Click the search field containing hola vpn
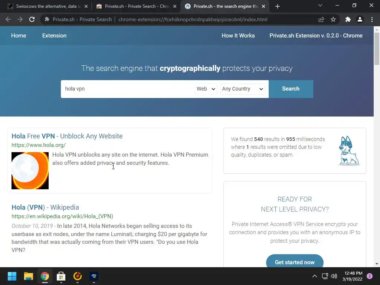 point(128,89)
